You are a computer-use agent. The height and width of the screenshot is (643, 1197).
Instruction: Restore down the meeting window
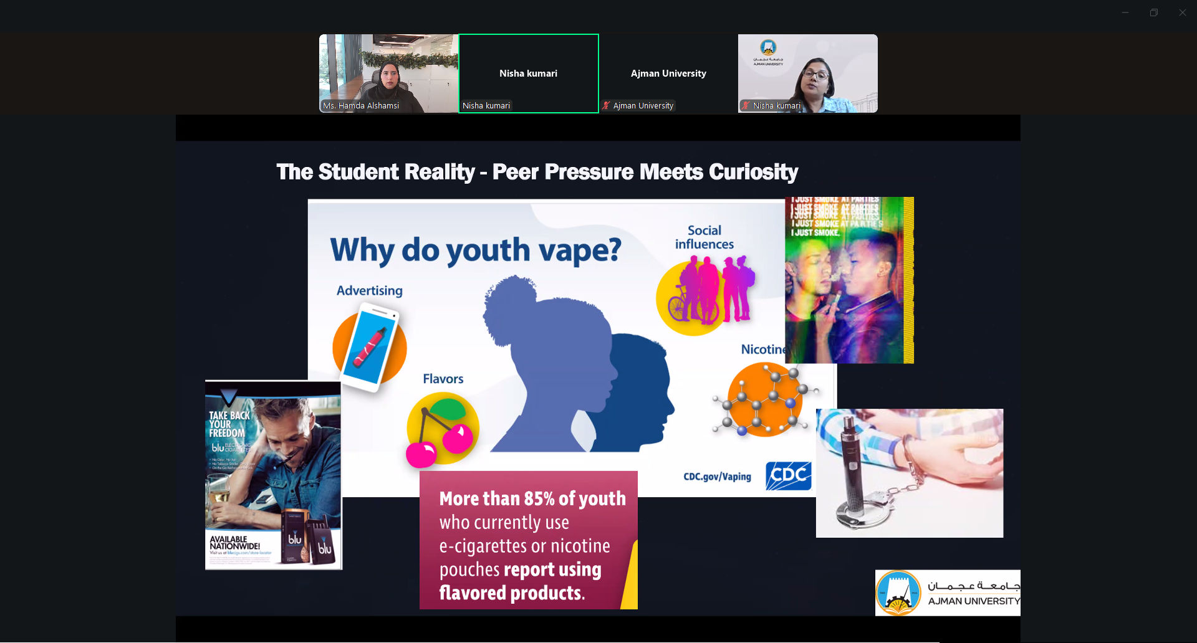tap(1154, 12)
